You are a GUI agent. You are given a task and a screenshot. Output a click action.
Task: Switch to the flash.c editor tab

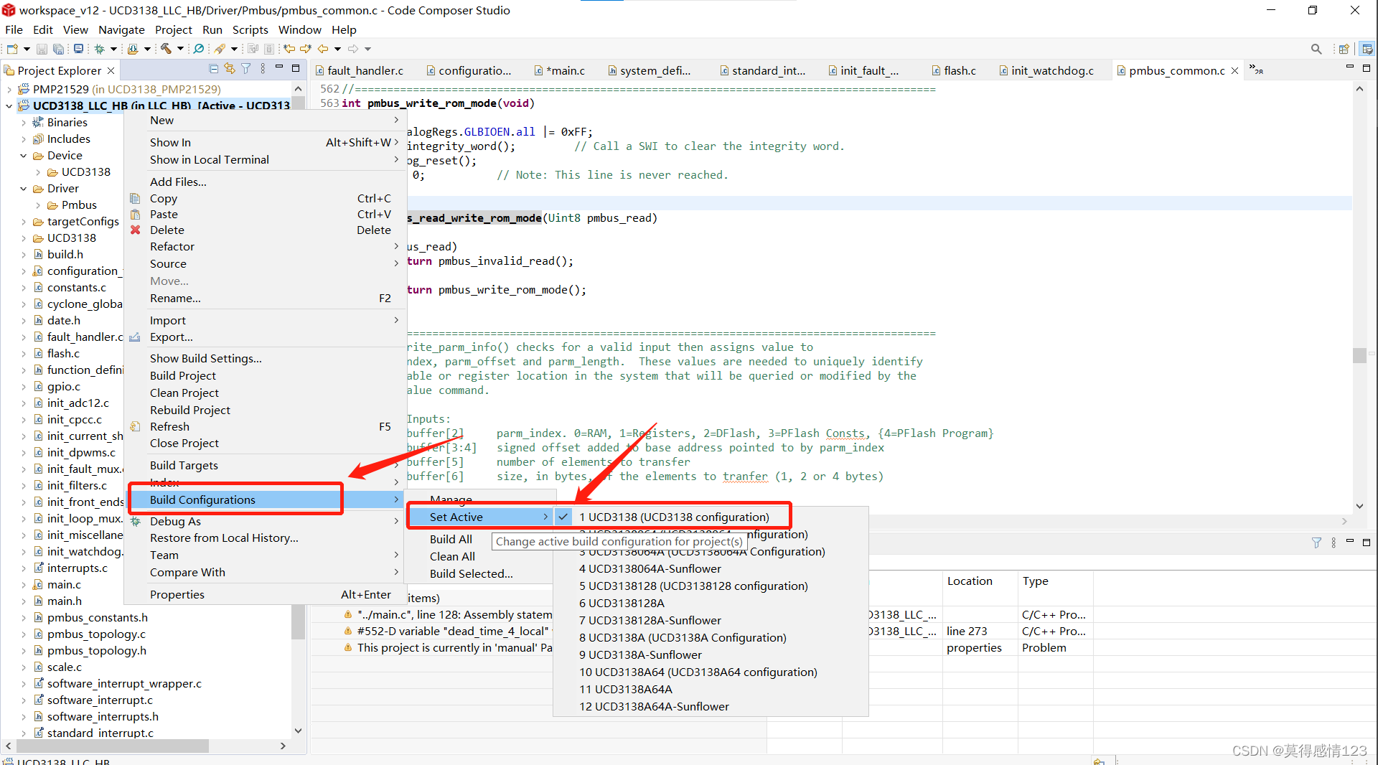click(x=954, y=70)
